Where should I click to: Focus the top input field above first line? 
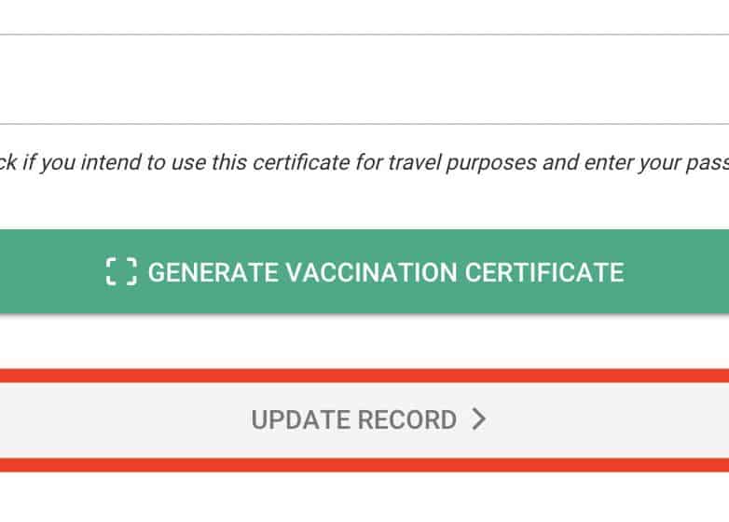[x=364, y=16]
